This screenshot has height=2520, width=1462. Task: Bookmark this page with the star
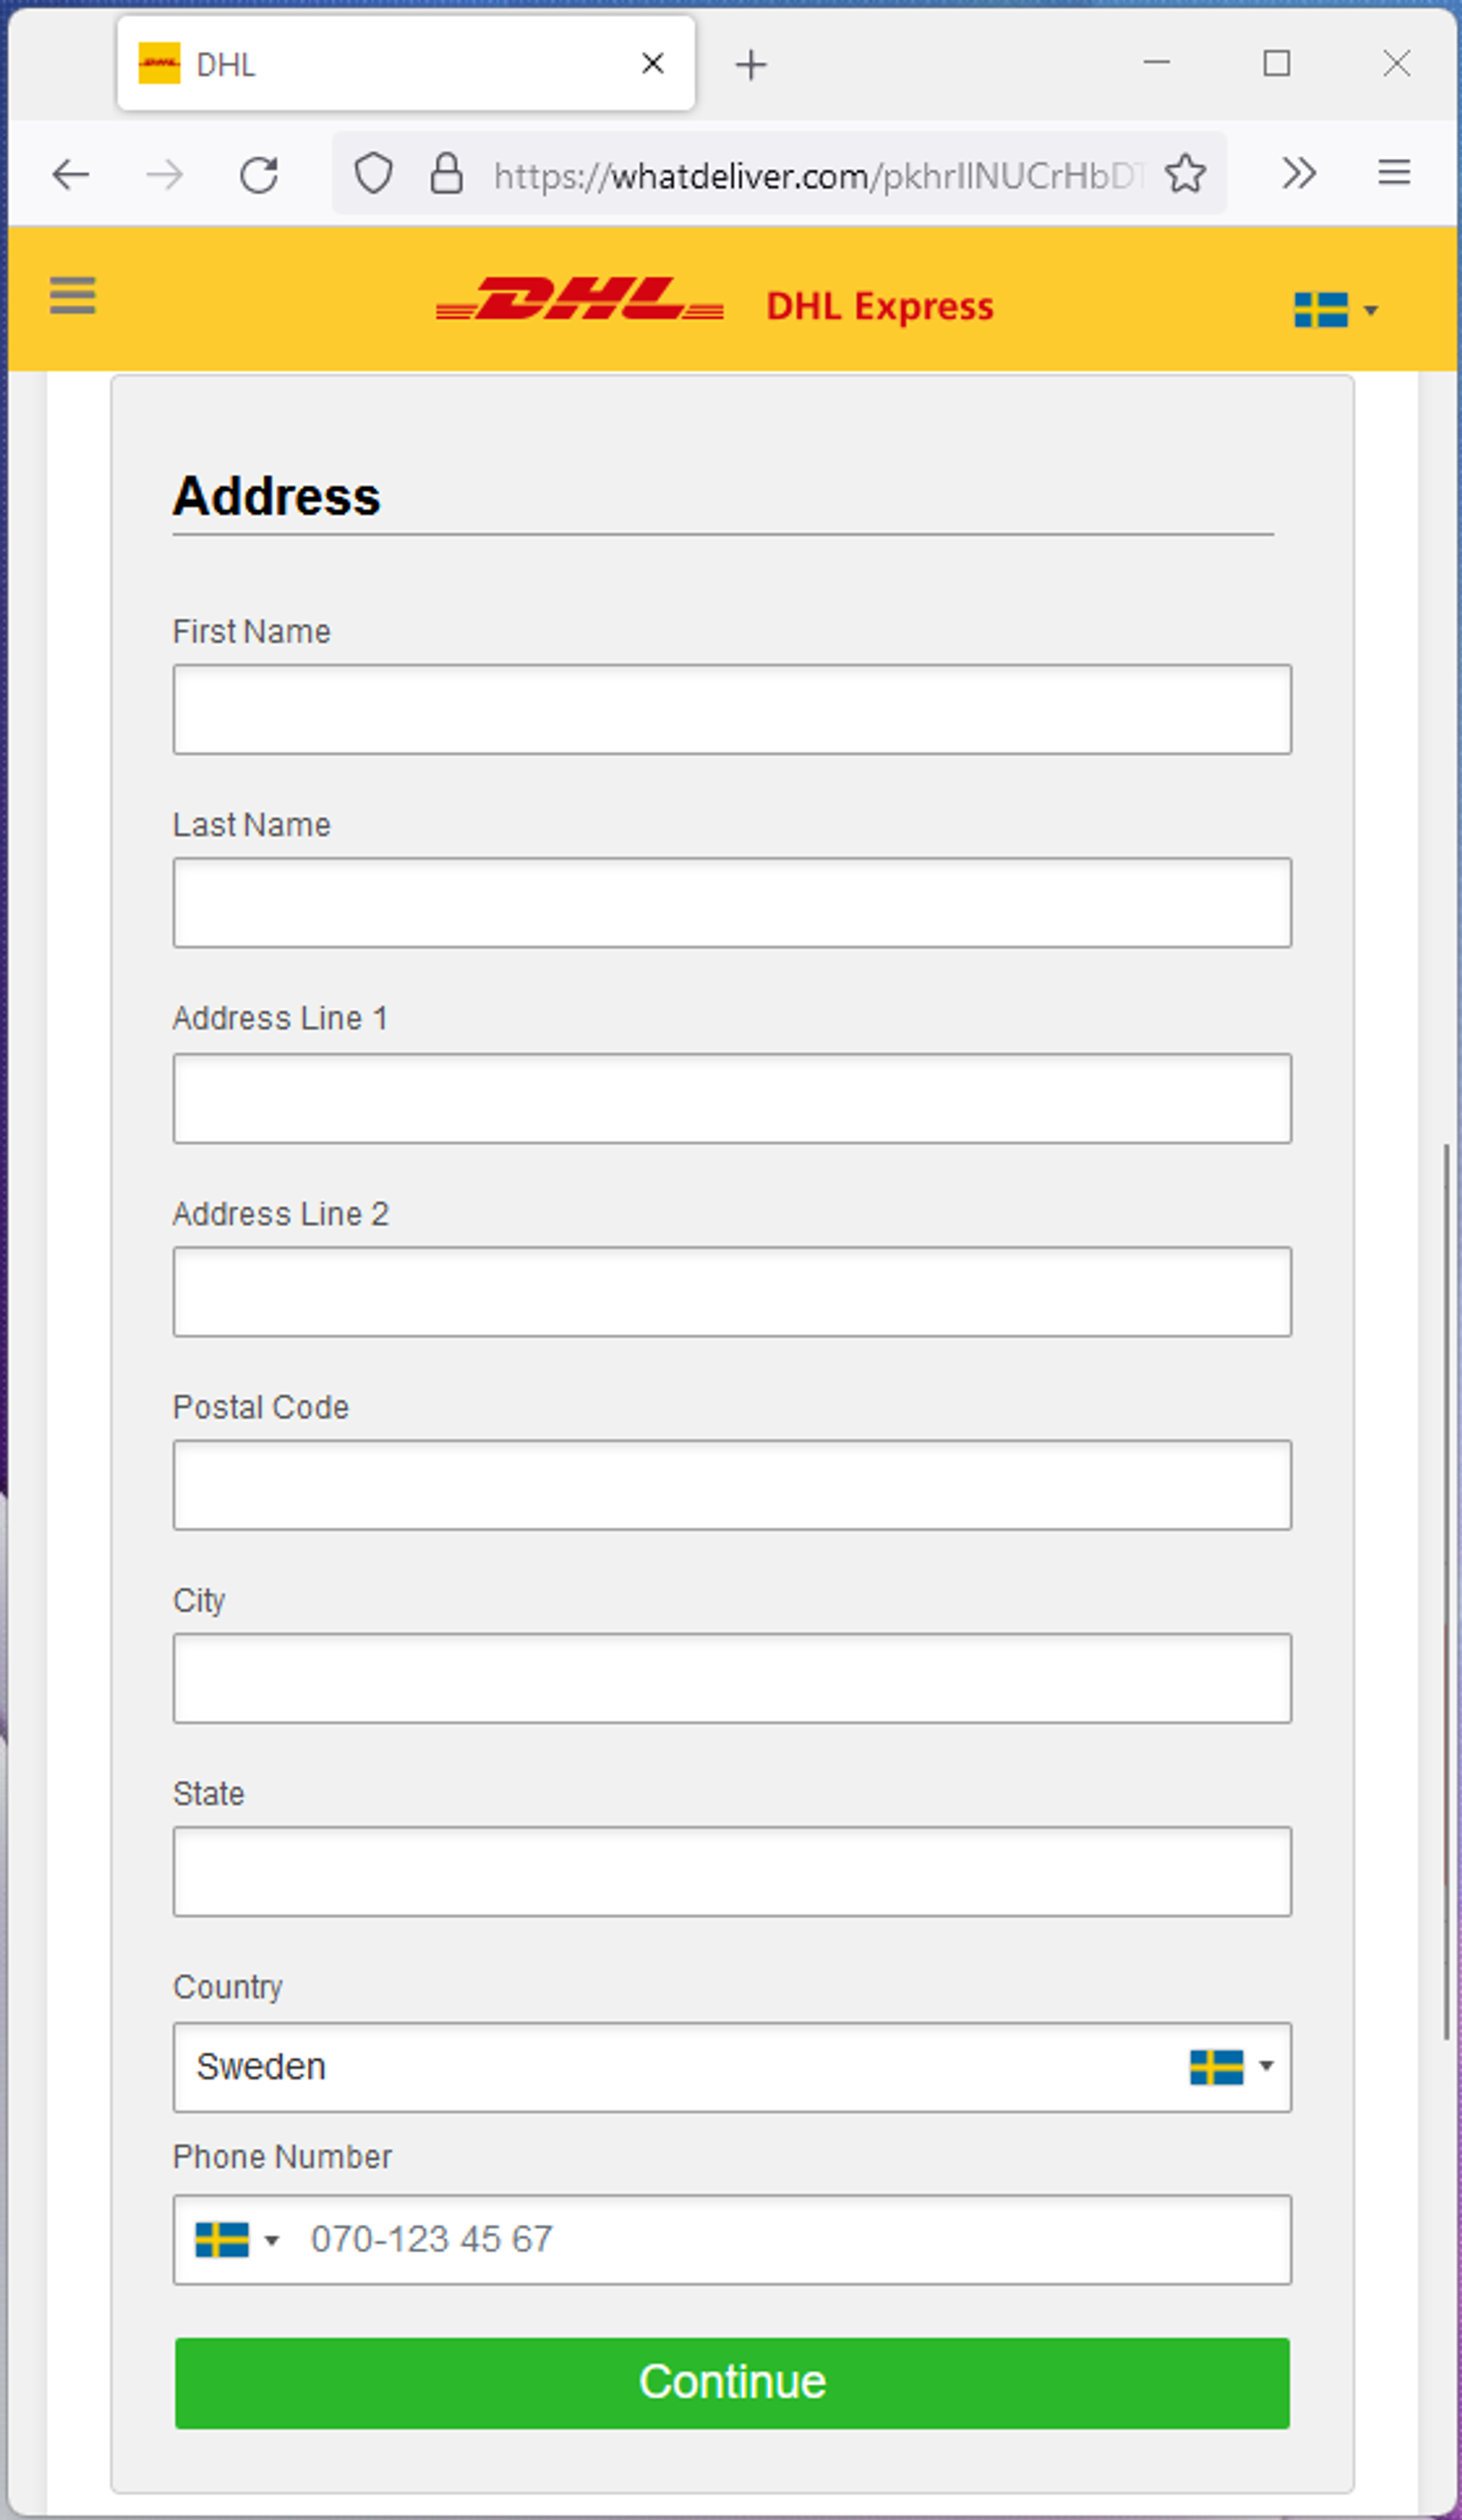pyautogui.click(x=1185, y=174)
